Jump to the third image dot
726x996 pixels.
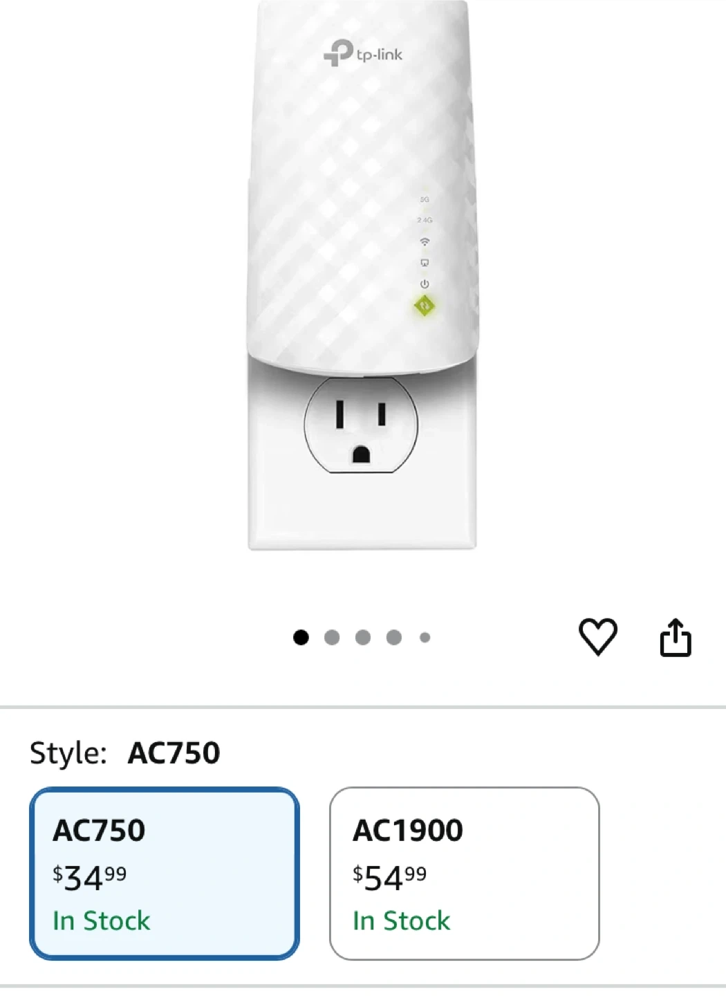pos(363,637)
